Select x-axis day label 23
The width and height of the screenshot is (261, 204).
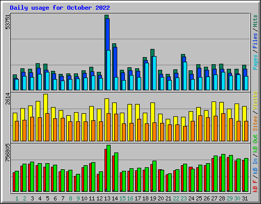[x=184, y=198]
